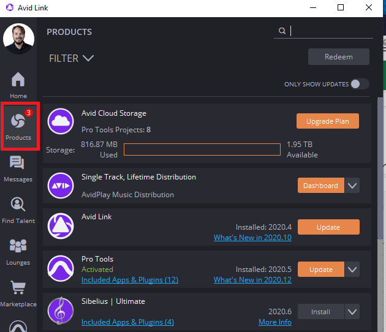Open What's New in 2020.12 link
386x332 pixels.
coord(252,280)
